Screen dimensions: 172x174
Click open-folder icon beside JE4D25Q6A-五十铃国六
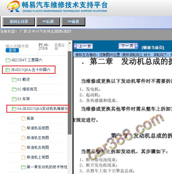point(8,70)
